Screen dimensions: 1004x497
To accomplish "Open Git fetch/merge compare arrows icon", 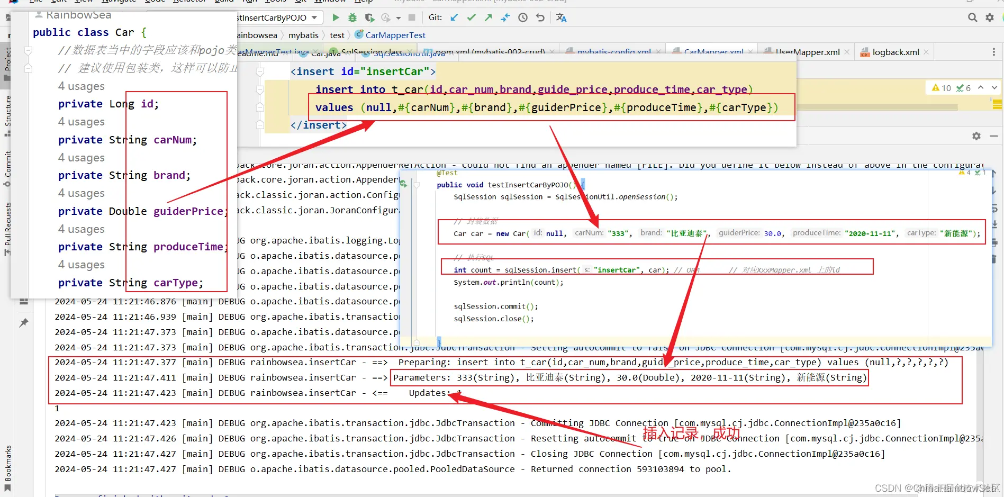I will [505, 17].
